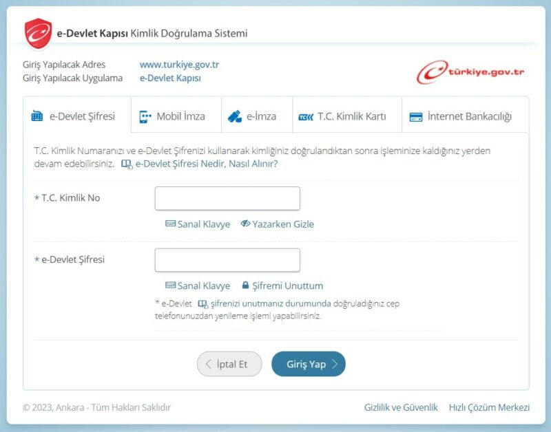Focus the e-Devlet Şifresi password field
551x432 pixels.
pyautogui.click(x=227, y=260)
